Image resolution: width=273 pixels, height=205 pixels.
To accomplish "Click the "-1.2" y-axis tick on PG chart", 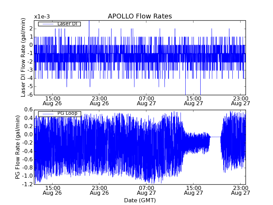I will coord(27,184).
